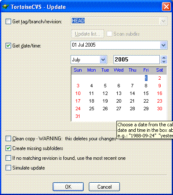Open the HEAD tag dropdown arrow
Image resolution: width=173 pixels, height=195 pixels.
click(163, 21)
